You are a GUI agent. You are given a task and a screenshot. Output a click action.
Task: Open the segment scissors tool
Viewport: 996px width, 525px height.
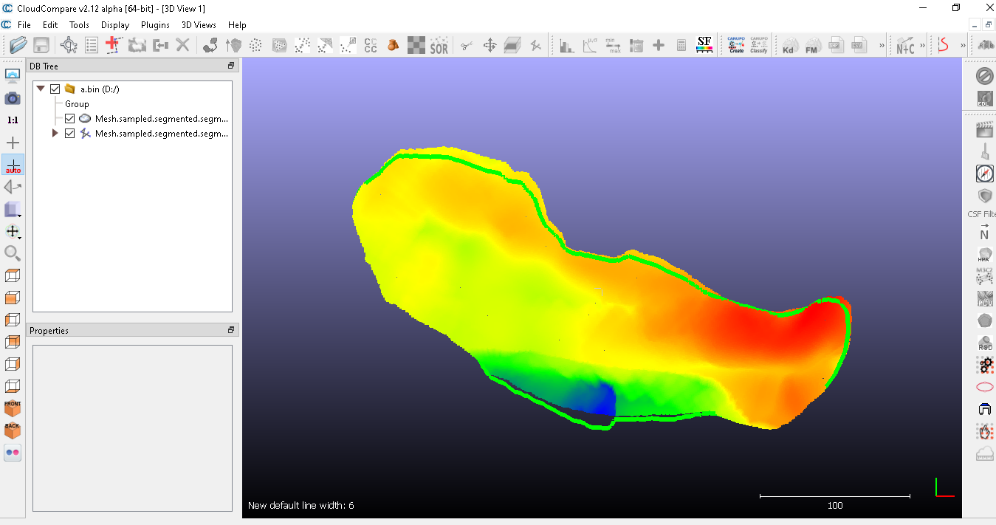click(466, 46)
